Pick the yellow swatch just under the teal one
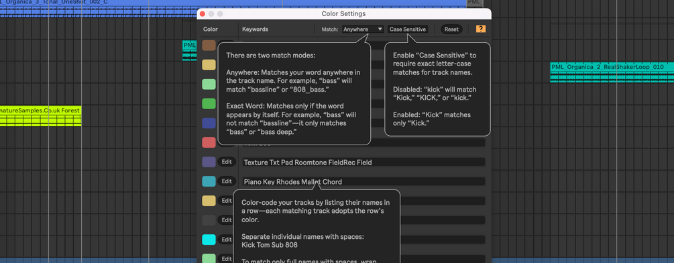674x263 pixels. click(x=209, y=200)
